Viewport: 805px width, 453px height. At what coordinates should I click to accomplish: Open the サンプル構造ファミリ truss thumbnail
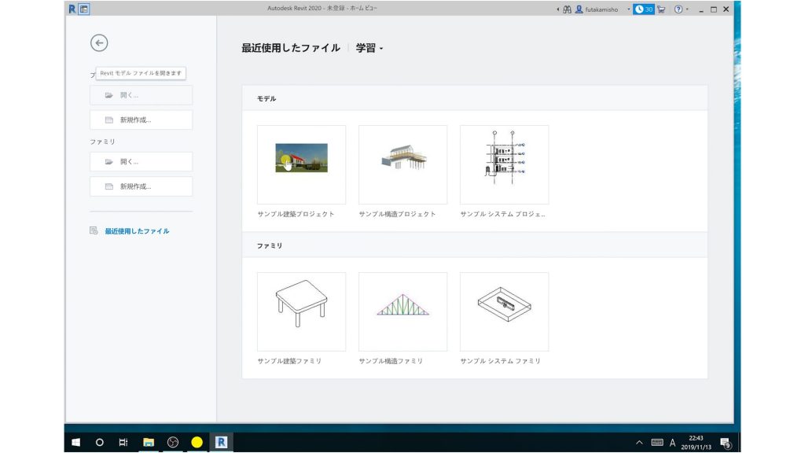tap(402, 309)
